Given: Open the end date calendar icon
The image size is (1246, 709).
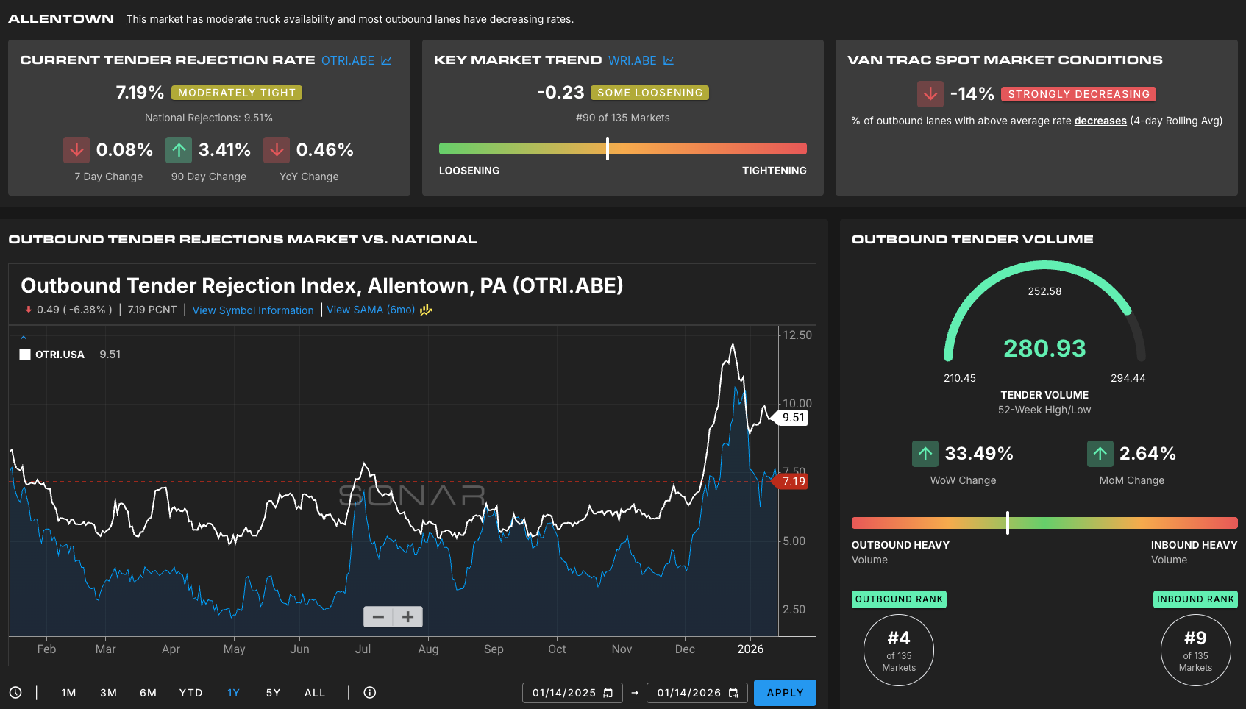Looking at the screenshot, I should click(733, 693).
